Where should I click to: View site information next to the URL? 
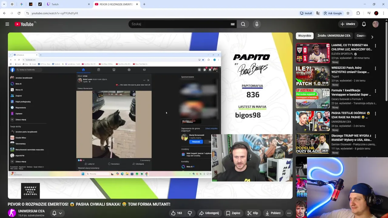(x=28, y=13)
